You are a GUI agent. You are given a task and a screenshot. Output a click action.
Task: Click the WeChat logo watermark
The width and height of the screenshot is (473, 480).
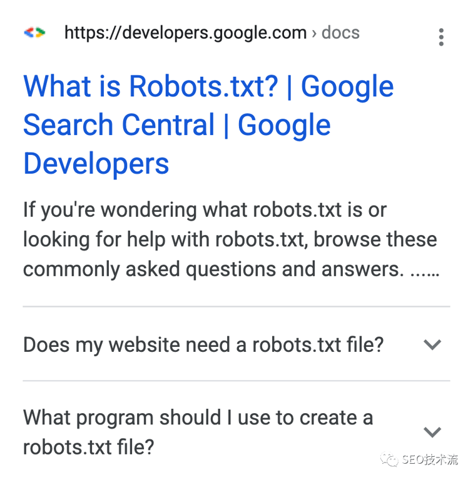[389, 459]
